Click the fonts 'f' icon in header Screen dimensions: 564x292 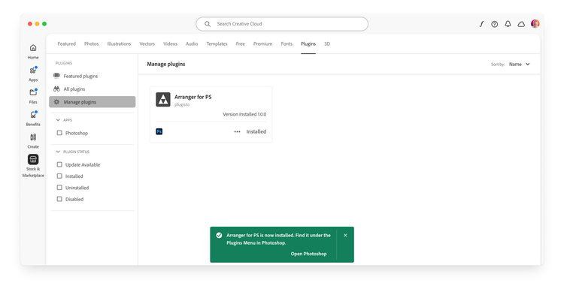481,24
